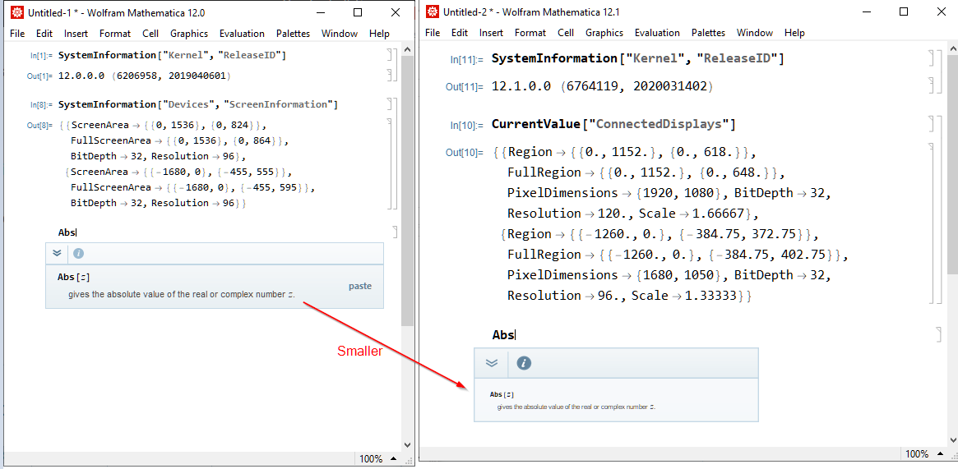958x469 pixels.
Task: Open Insert menu in Mathematica 12.0 window
Action: 76,34
